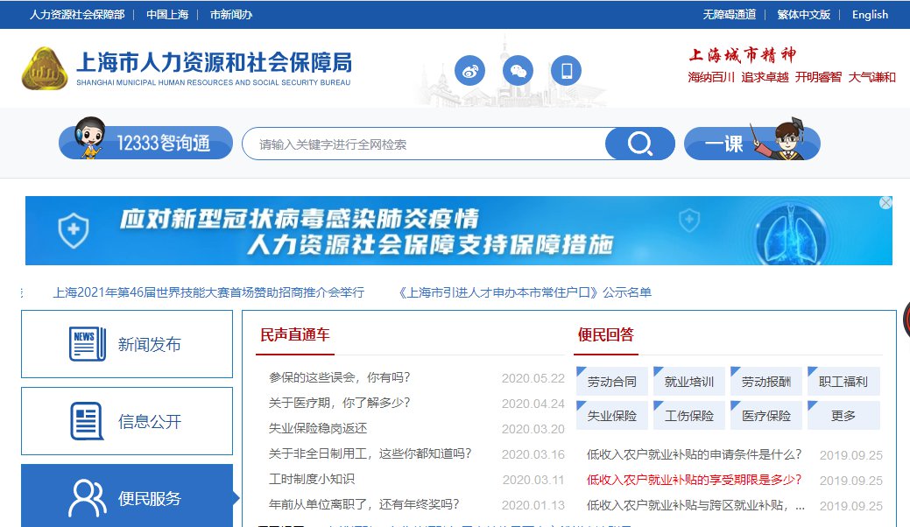
Task: Close the epidemic banner advertisement
Action: 885,203
